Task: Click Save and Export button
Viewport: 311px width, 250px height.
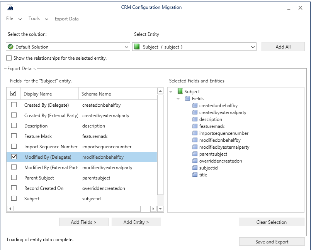Action: coord(272,242)
